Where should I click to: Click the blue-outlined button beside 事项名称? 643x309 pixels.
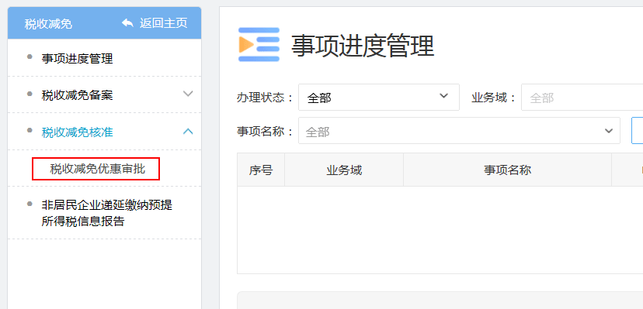pos(637,130)
